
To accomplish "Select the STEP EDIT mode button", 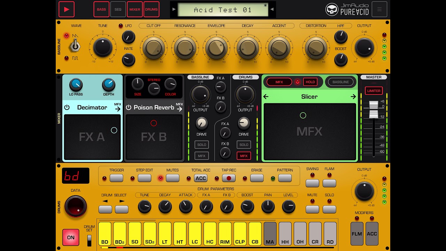I will [144, 178].
